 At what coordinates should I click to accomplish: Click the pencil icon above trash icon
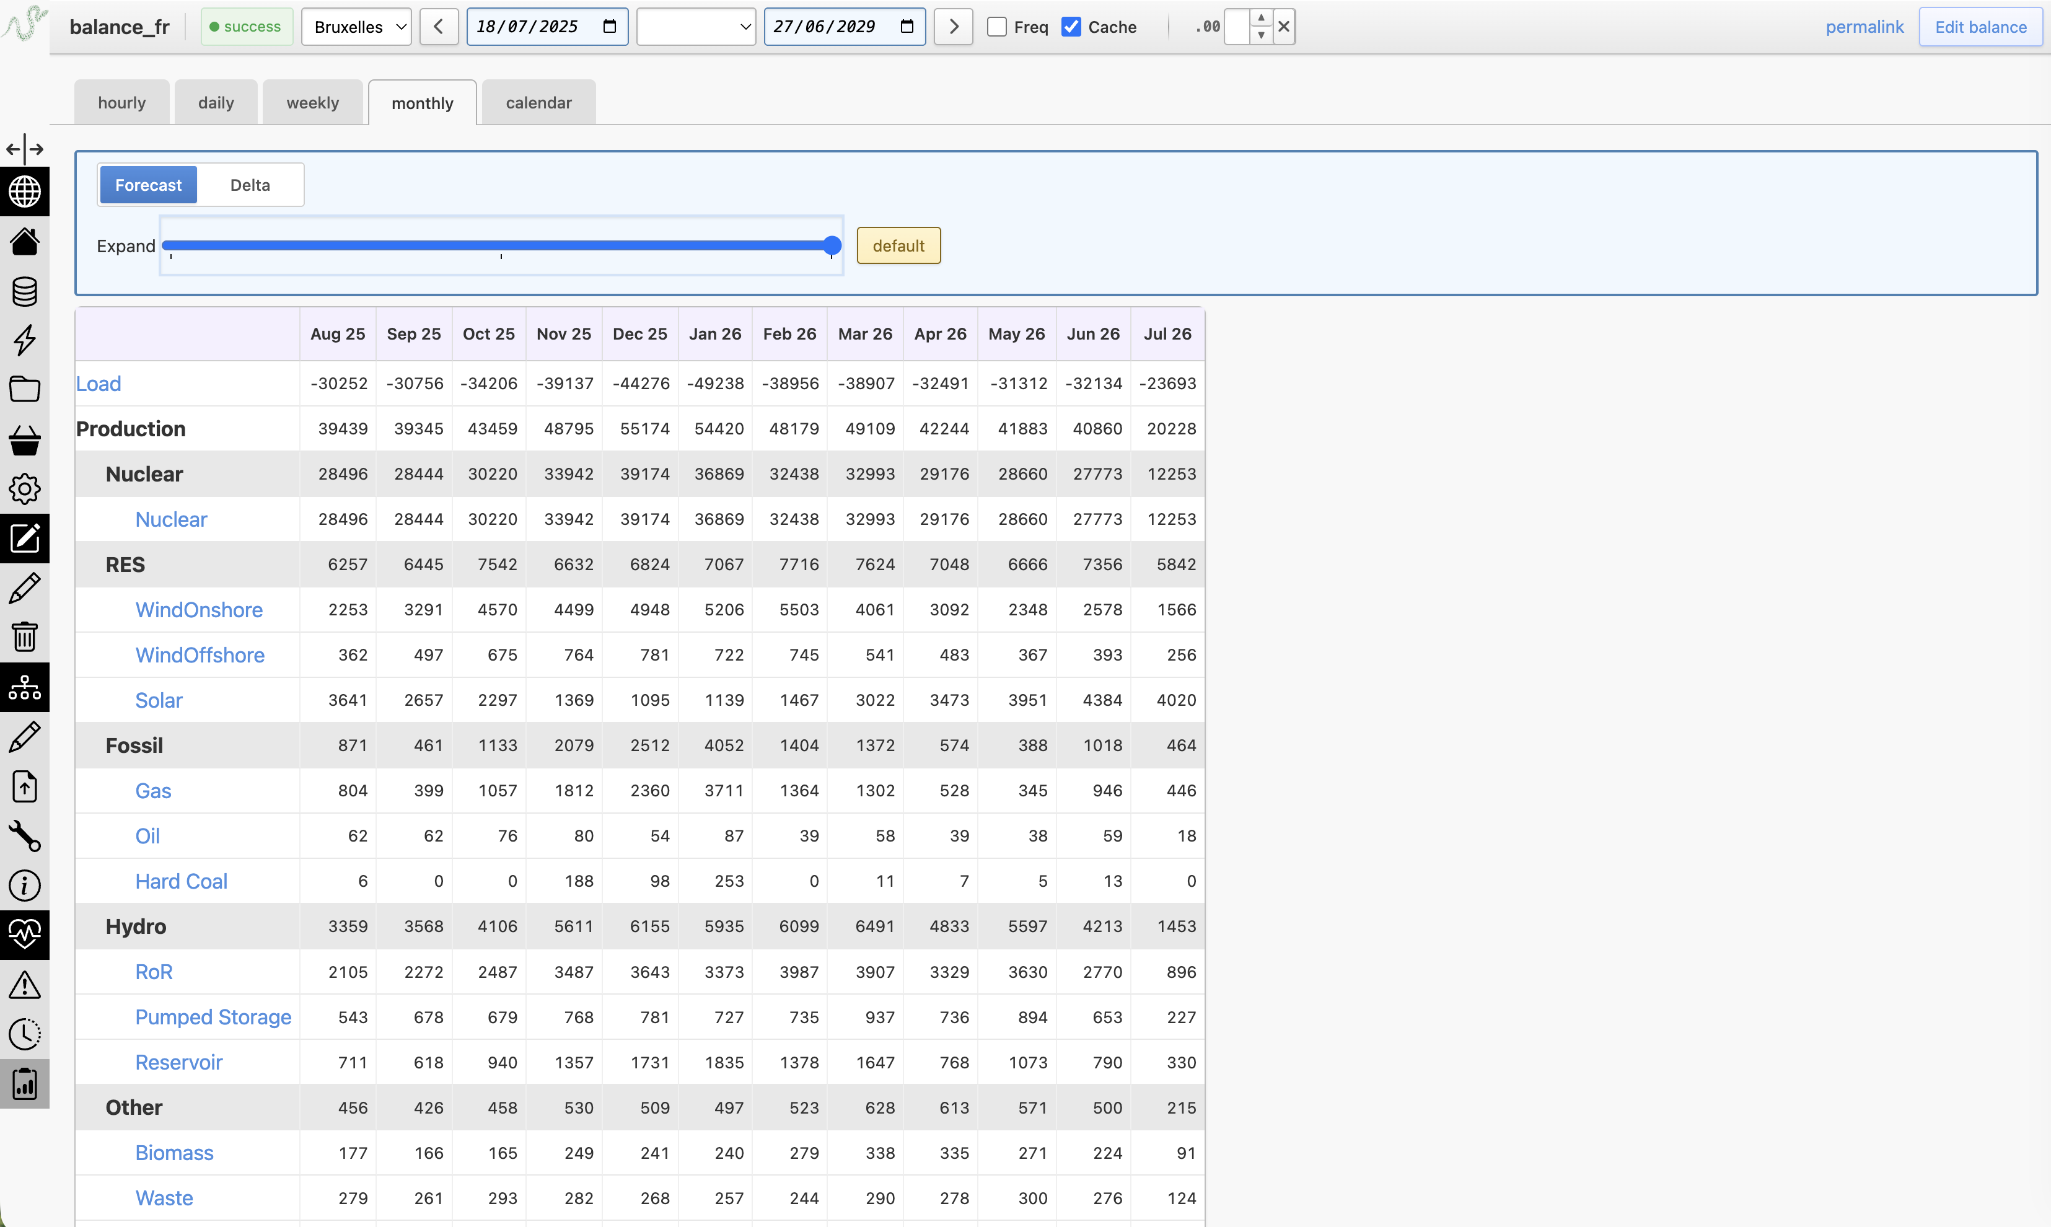coord(25,588)
